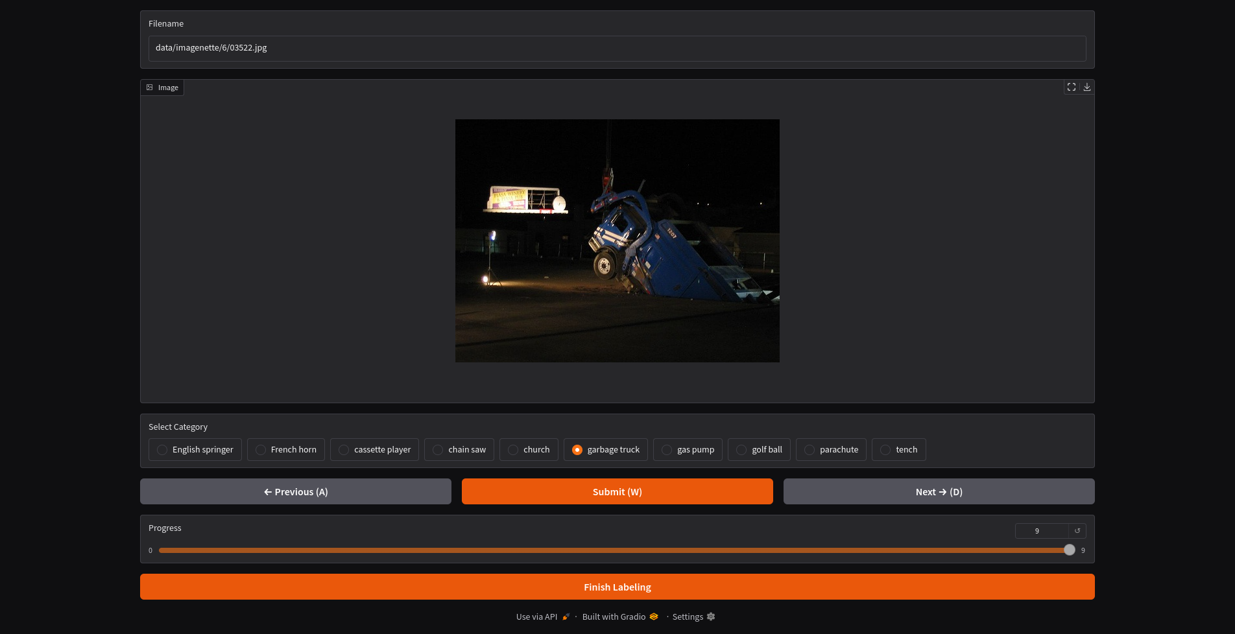Open the Use via API link
Screen dimensions: 1235x634
pyautogui.click(x=543, y=616)
